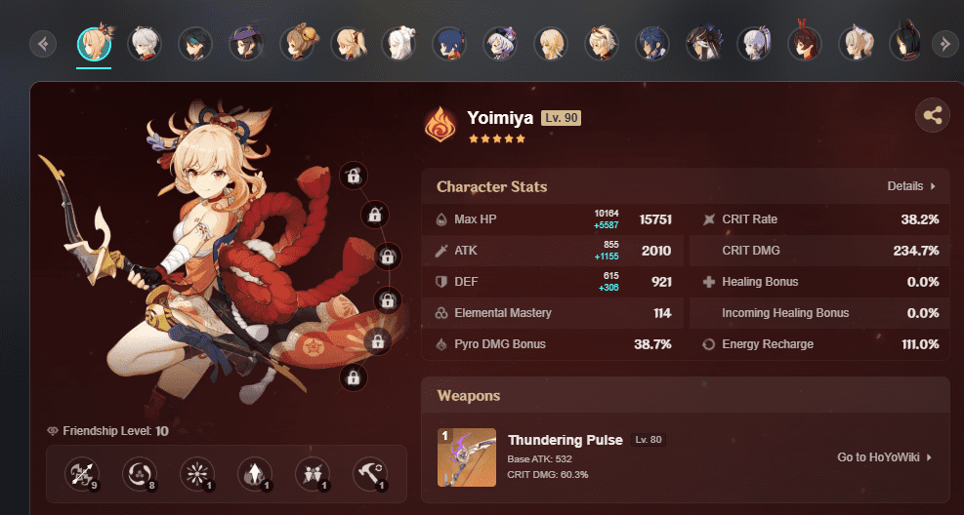The image size is (964, 515).
Task: Select the red bunny-ribbon character avatar
Action: 804,44
